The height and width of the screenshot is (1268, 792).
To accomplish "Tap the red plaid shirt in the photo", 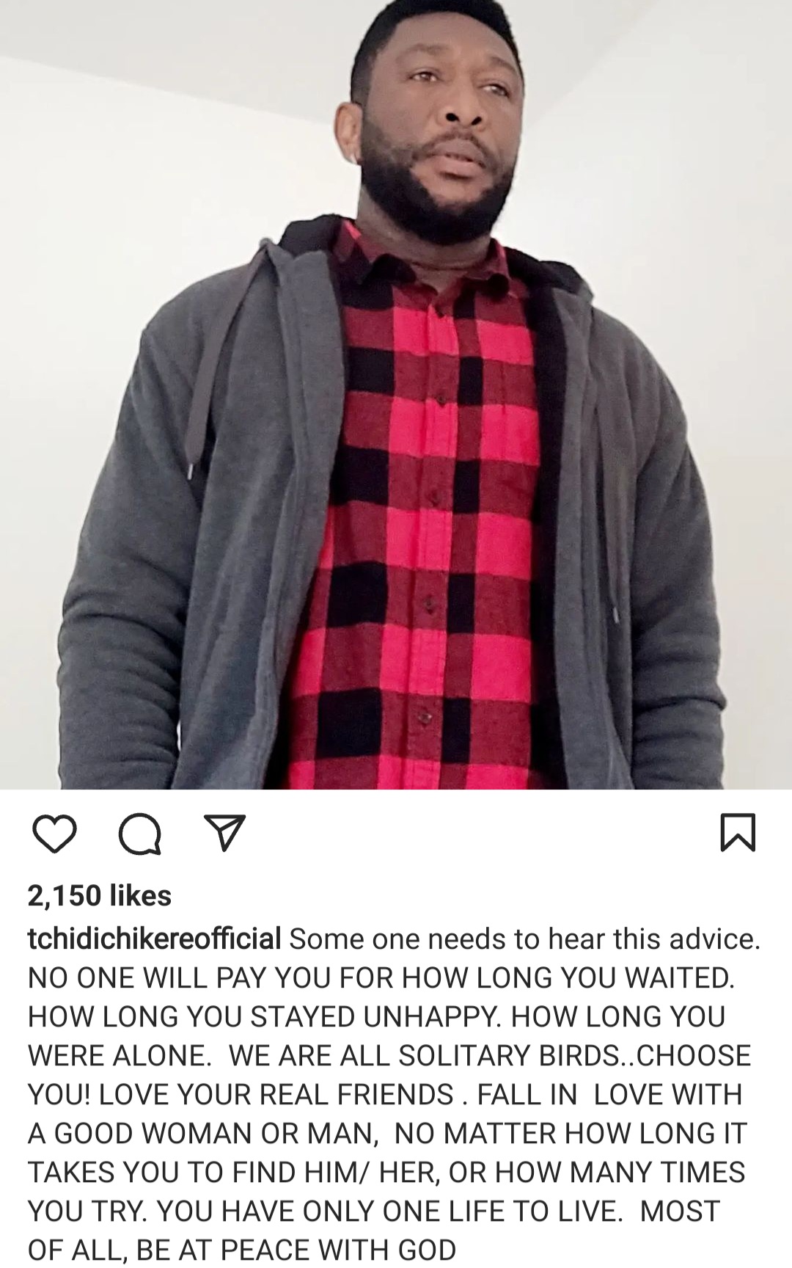I will tap(433, 514).
